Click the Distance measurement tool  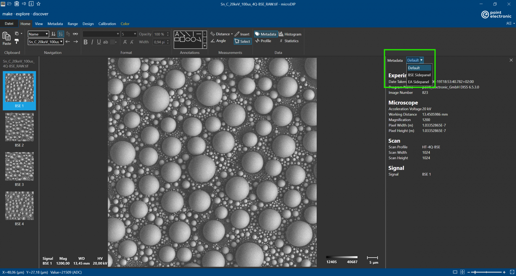(220, 34)
